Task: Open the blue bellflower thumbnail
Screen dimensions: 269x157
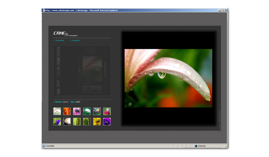Action: coord(57,121)
